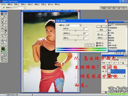Click the 存储 button

(101, 38)
